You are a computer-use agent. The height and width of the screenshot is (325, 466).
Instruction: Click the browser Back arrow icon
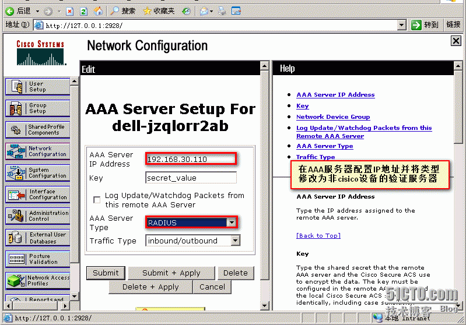[x=9, y=11]
